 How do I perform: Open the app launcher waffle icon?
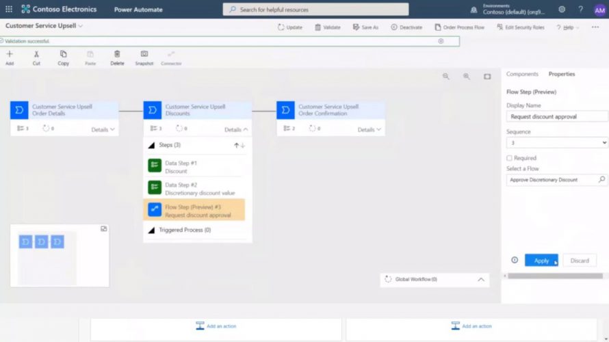[8, 10]
